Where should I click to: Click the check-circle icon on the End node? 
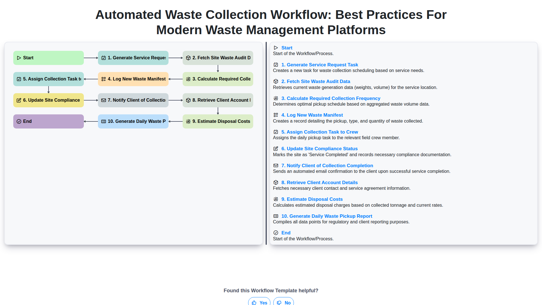point(19,121)
